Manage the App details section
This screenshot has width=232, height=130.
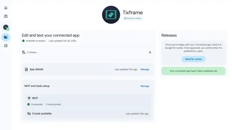point(145,69)
